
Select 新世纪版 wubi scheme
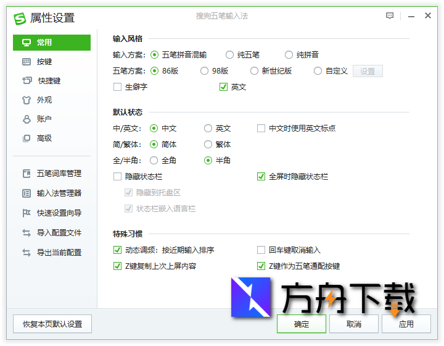tap(254, 71)
